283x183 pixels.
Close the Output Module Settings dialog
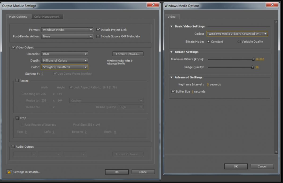point(153,5)
